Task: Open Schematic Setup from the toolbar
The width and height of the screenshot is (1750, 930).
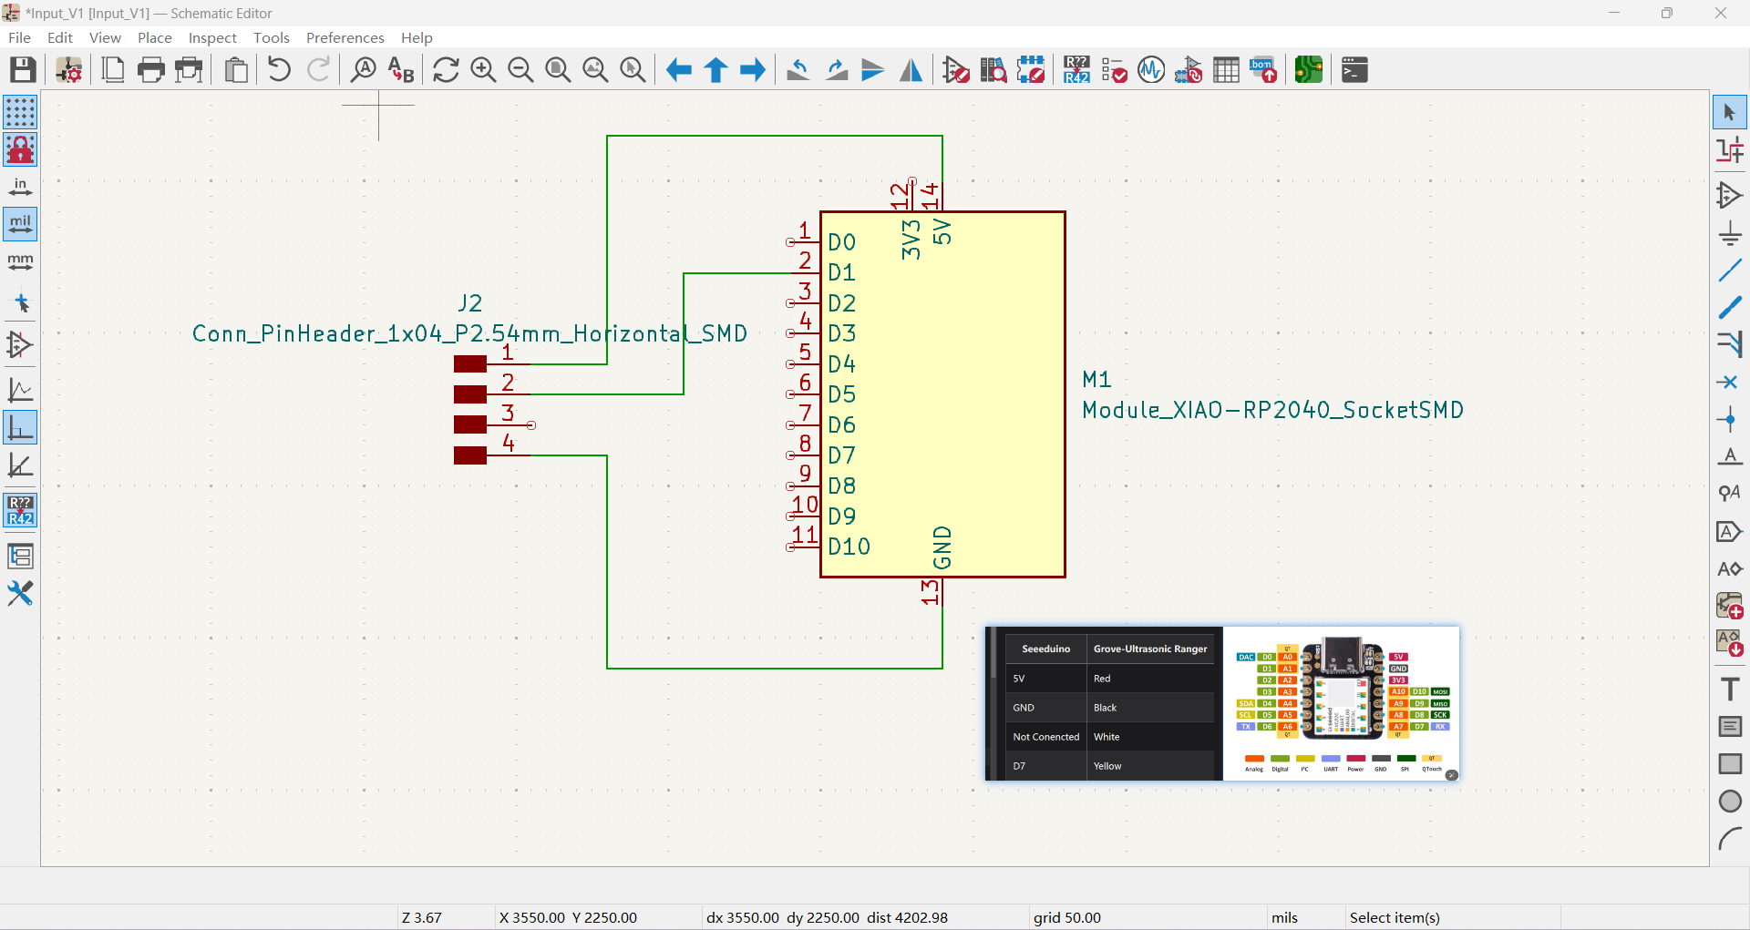Action: (x=69, y=70)
